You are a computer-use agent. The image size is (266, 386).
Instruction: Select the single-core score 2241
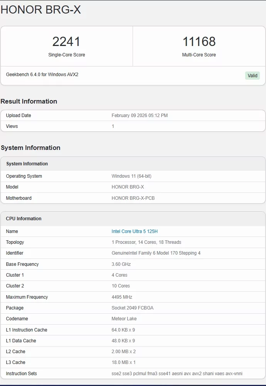pos(67,42)
